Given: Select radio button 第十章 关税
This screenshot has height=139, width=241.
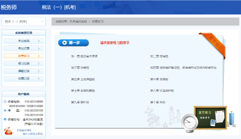Looking at the screenshot, I should click(147, 102).
